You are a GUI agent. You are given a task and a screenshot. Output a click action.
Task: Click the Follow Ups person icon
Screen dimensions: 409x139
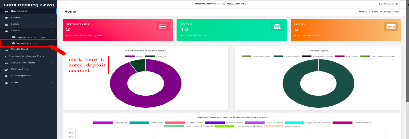[x=6, y=69]
